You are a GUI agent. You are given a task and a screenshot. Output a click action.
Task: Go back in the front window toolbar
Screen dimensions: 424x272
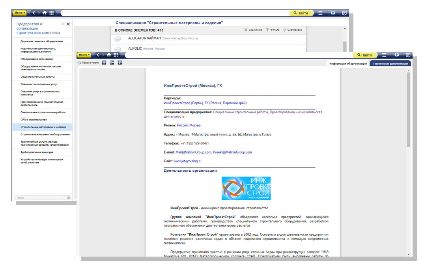(98, 55)
